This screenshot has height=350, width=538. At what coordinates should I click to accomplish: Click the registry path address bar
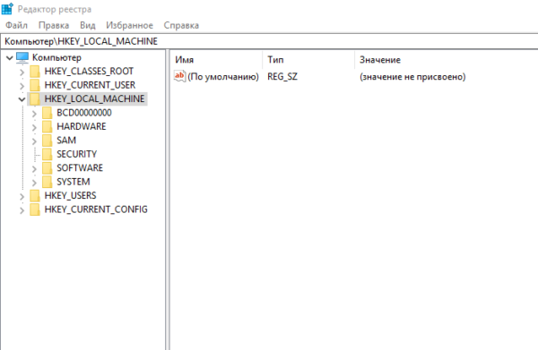click(269, 41)
